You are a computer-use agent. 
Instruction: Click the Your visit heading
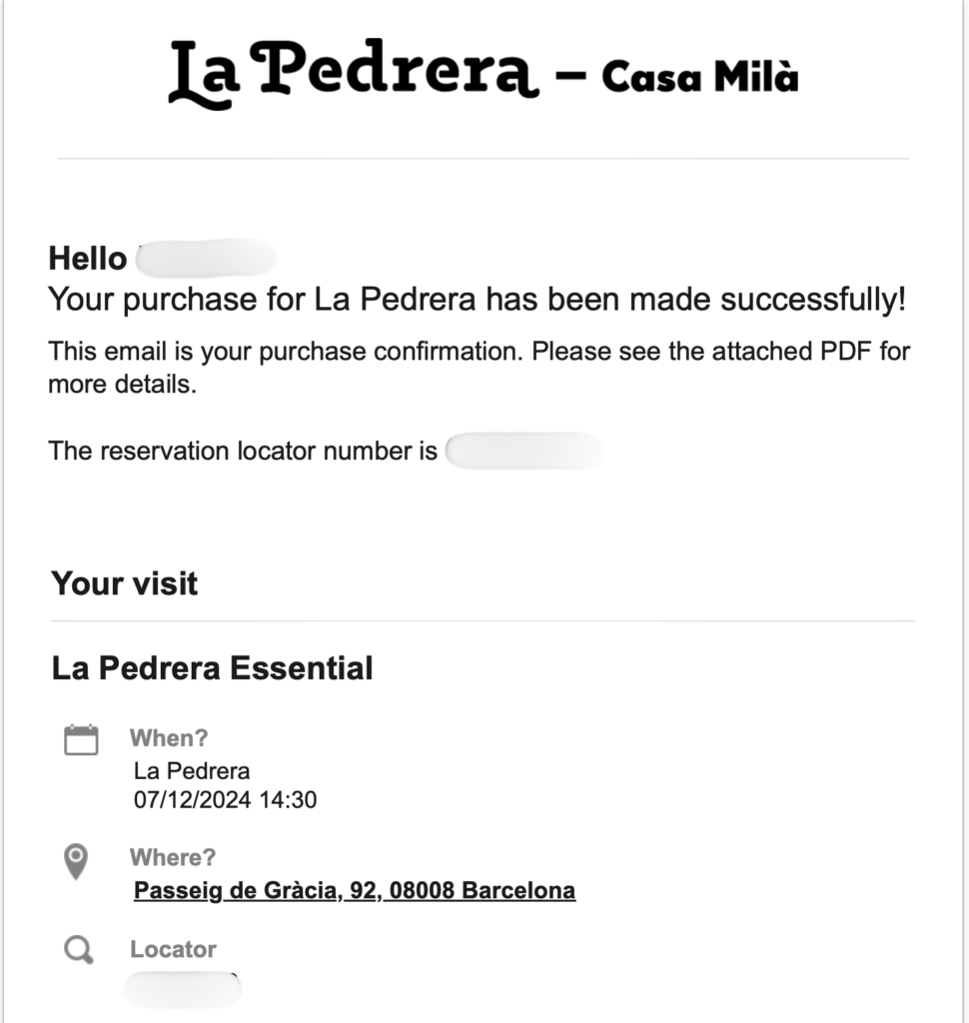click(x=125, y=583)
